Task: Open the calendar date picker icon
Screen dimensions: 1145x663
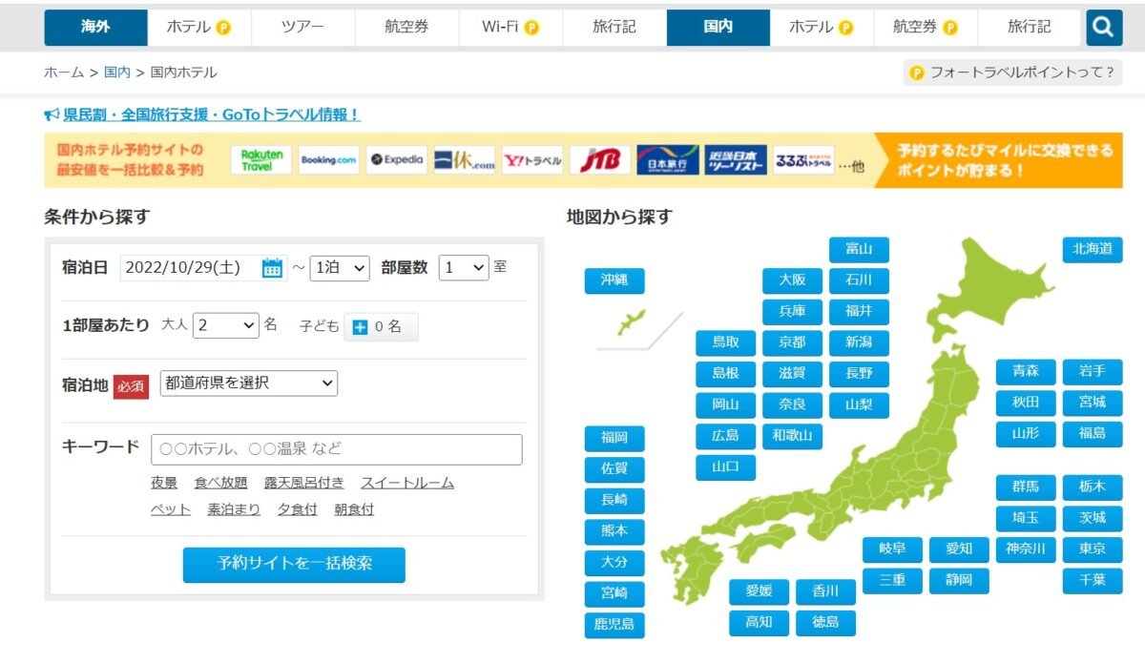Action: click(x=272, y=268)
